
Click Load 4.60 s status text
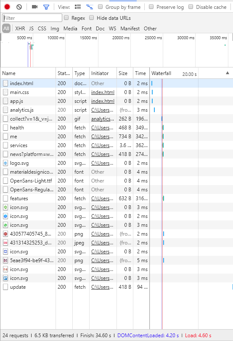click(x=198, y=336)
